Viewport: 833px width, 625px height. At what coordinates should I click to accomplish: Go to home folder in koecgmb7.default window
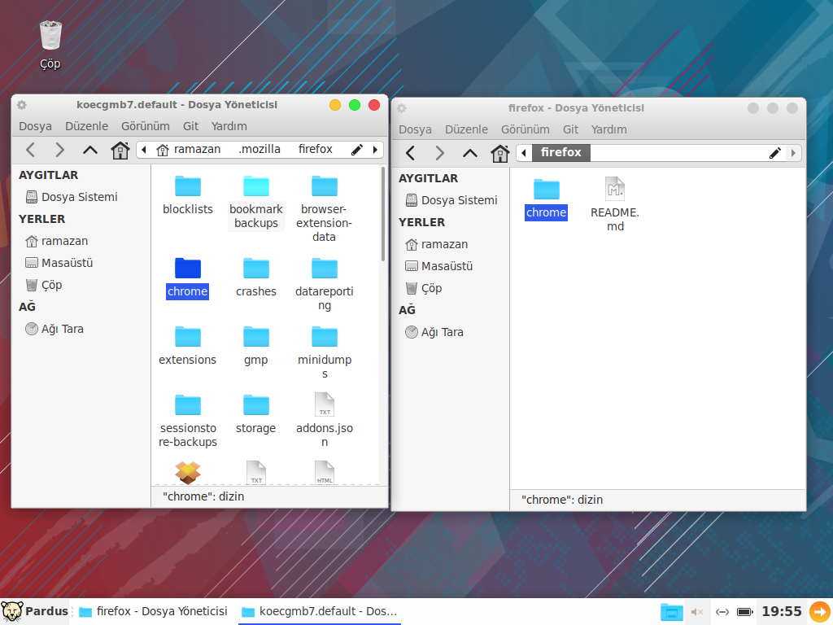click(120, 150)
